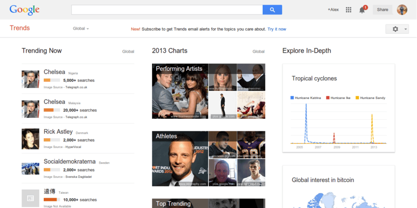417x208 pixels.
Task: Open the Google apps grid
Action: (348, 10)
